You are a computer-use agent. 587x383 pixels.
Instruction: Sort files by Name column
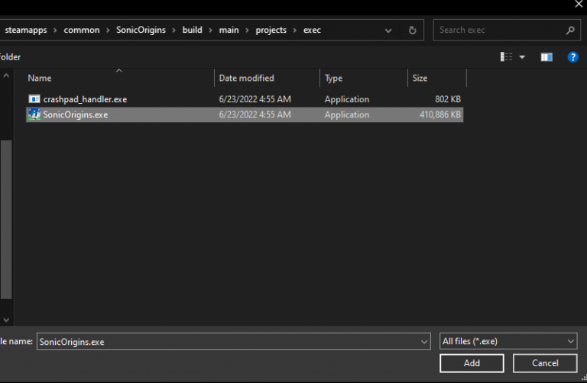pyautogui.click(x=40, y=78)
